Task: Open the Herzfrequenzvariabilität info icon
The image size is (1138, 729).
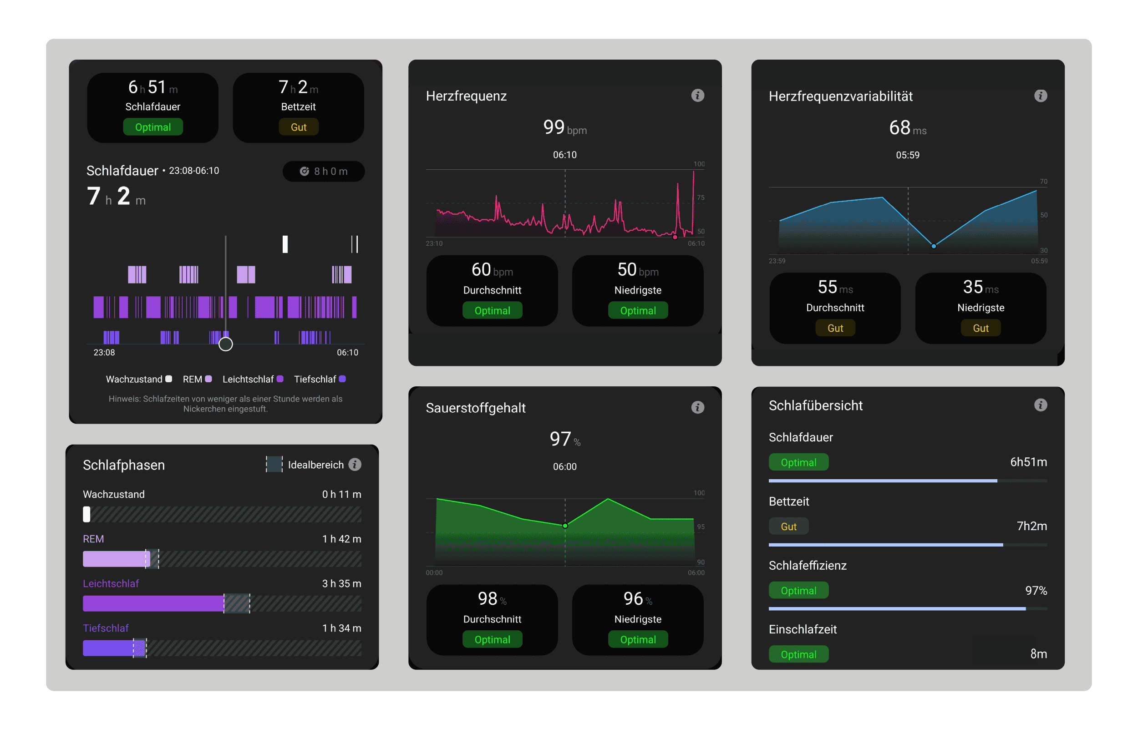Action: (1040, 96)
